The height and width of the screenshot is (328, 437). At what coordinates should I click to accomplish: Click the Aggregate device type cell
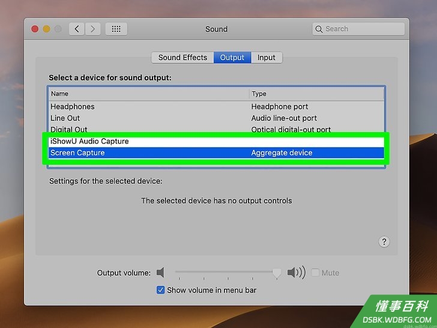pyautogui.click(x=282, y=153)
